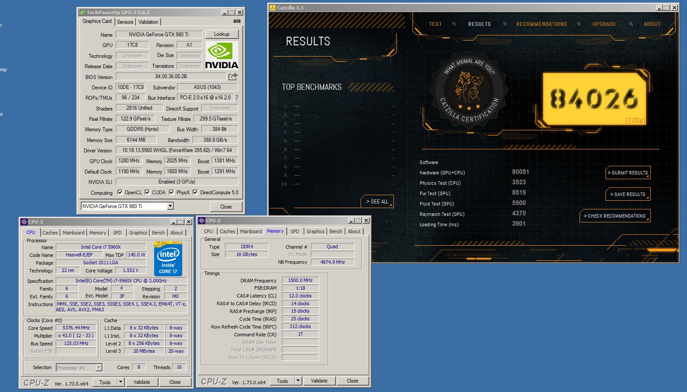Click the Multiplier value x 43.0
Viewport: 687px width, 392px height.
pyautogui.click(x=76, y=336)
